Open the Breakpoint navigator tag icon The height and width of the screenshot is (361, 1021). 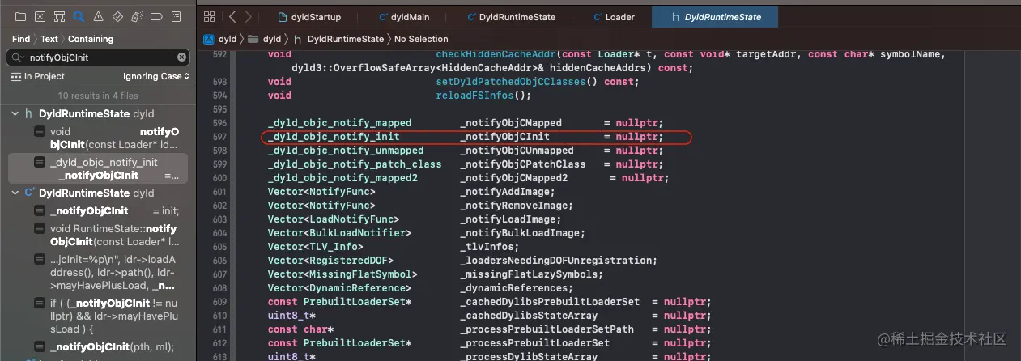click(x=155, y=16)
